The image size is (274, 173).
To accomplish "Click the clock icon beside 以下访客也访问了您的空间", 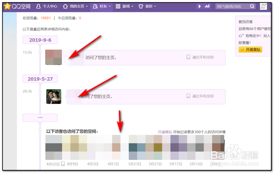I will tap(40, 130).
